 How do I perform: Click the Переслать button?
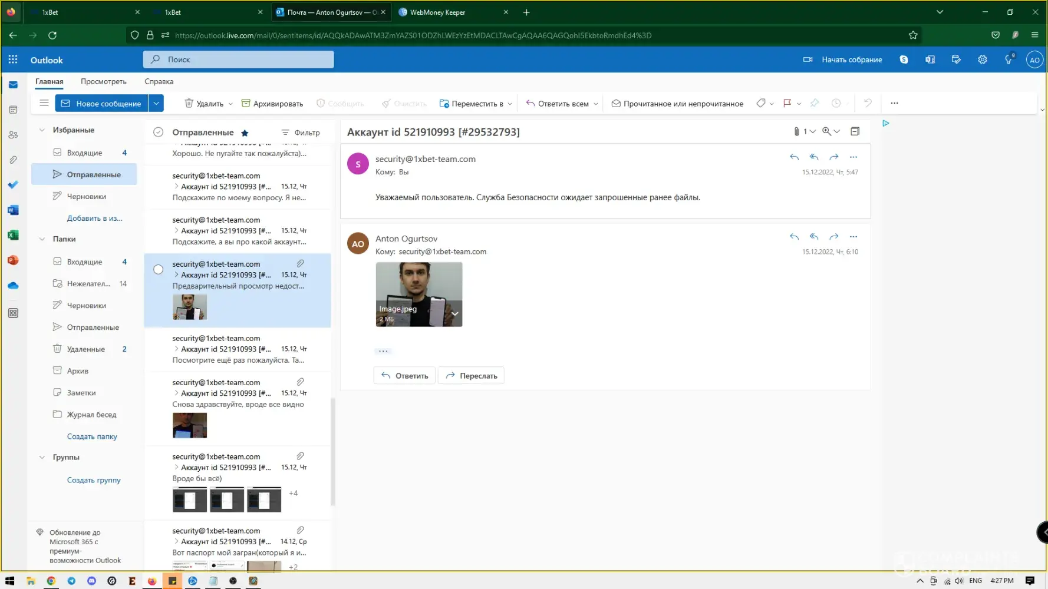471,376
